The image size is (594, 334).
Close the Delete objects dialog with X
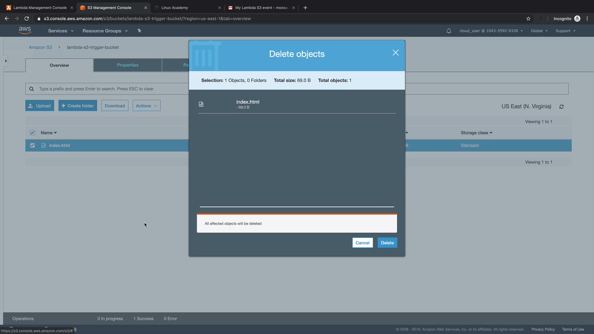[x=395, y=53]
